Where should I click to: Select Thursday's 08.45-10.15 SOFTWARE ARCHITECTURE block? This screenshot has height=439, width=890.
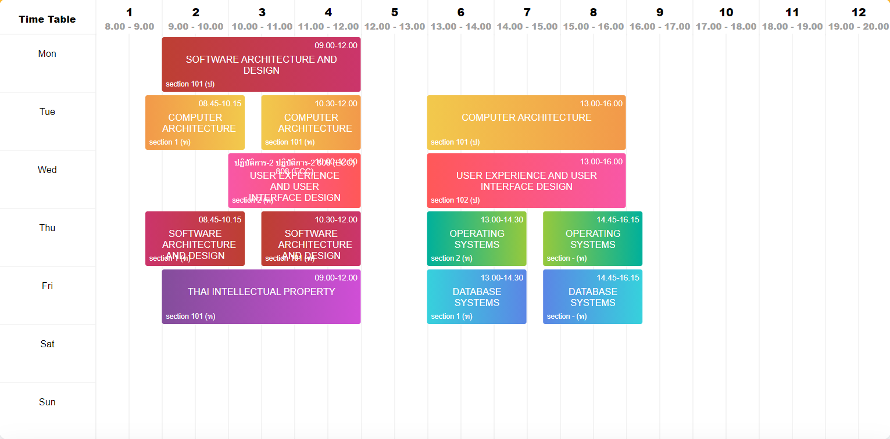click(x=195, y=238)
